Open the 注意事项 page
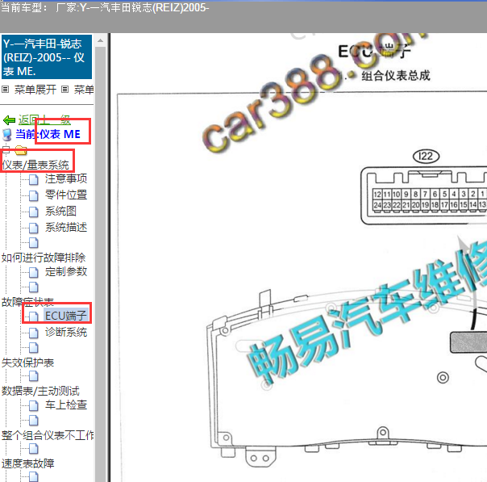Viewport: 487px width, 482px height. (x=66, y=178)
